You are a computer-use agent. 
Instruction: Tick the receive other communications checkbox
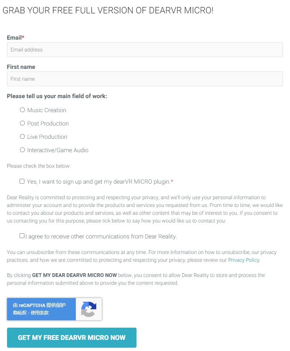click(x=22, y=236)
